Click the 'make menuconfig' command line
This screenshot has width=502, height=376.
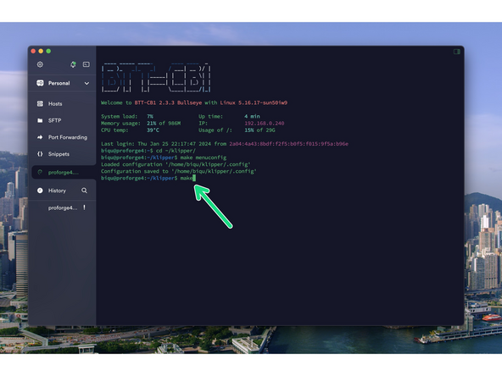coord(164,158)
